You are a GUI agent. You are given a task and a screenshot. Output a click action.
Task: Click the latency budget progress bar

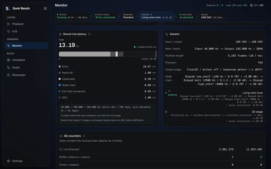[x=107, y=54]
